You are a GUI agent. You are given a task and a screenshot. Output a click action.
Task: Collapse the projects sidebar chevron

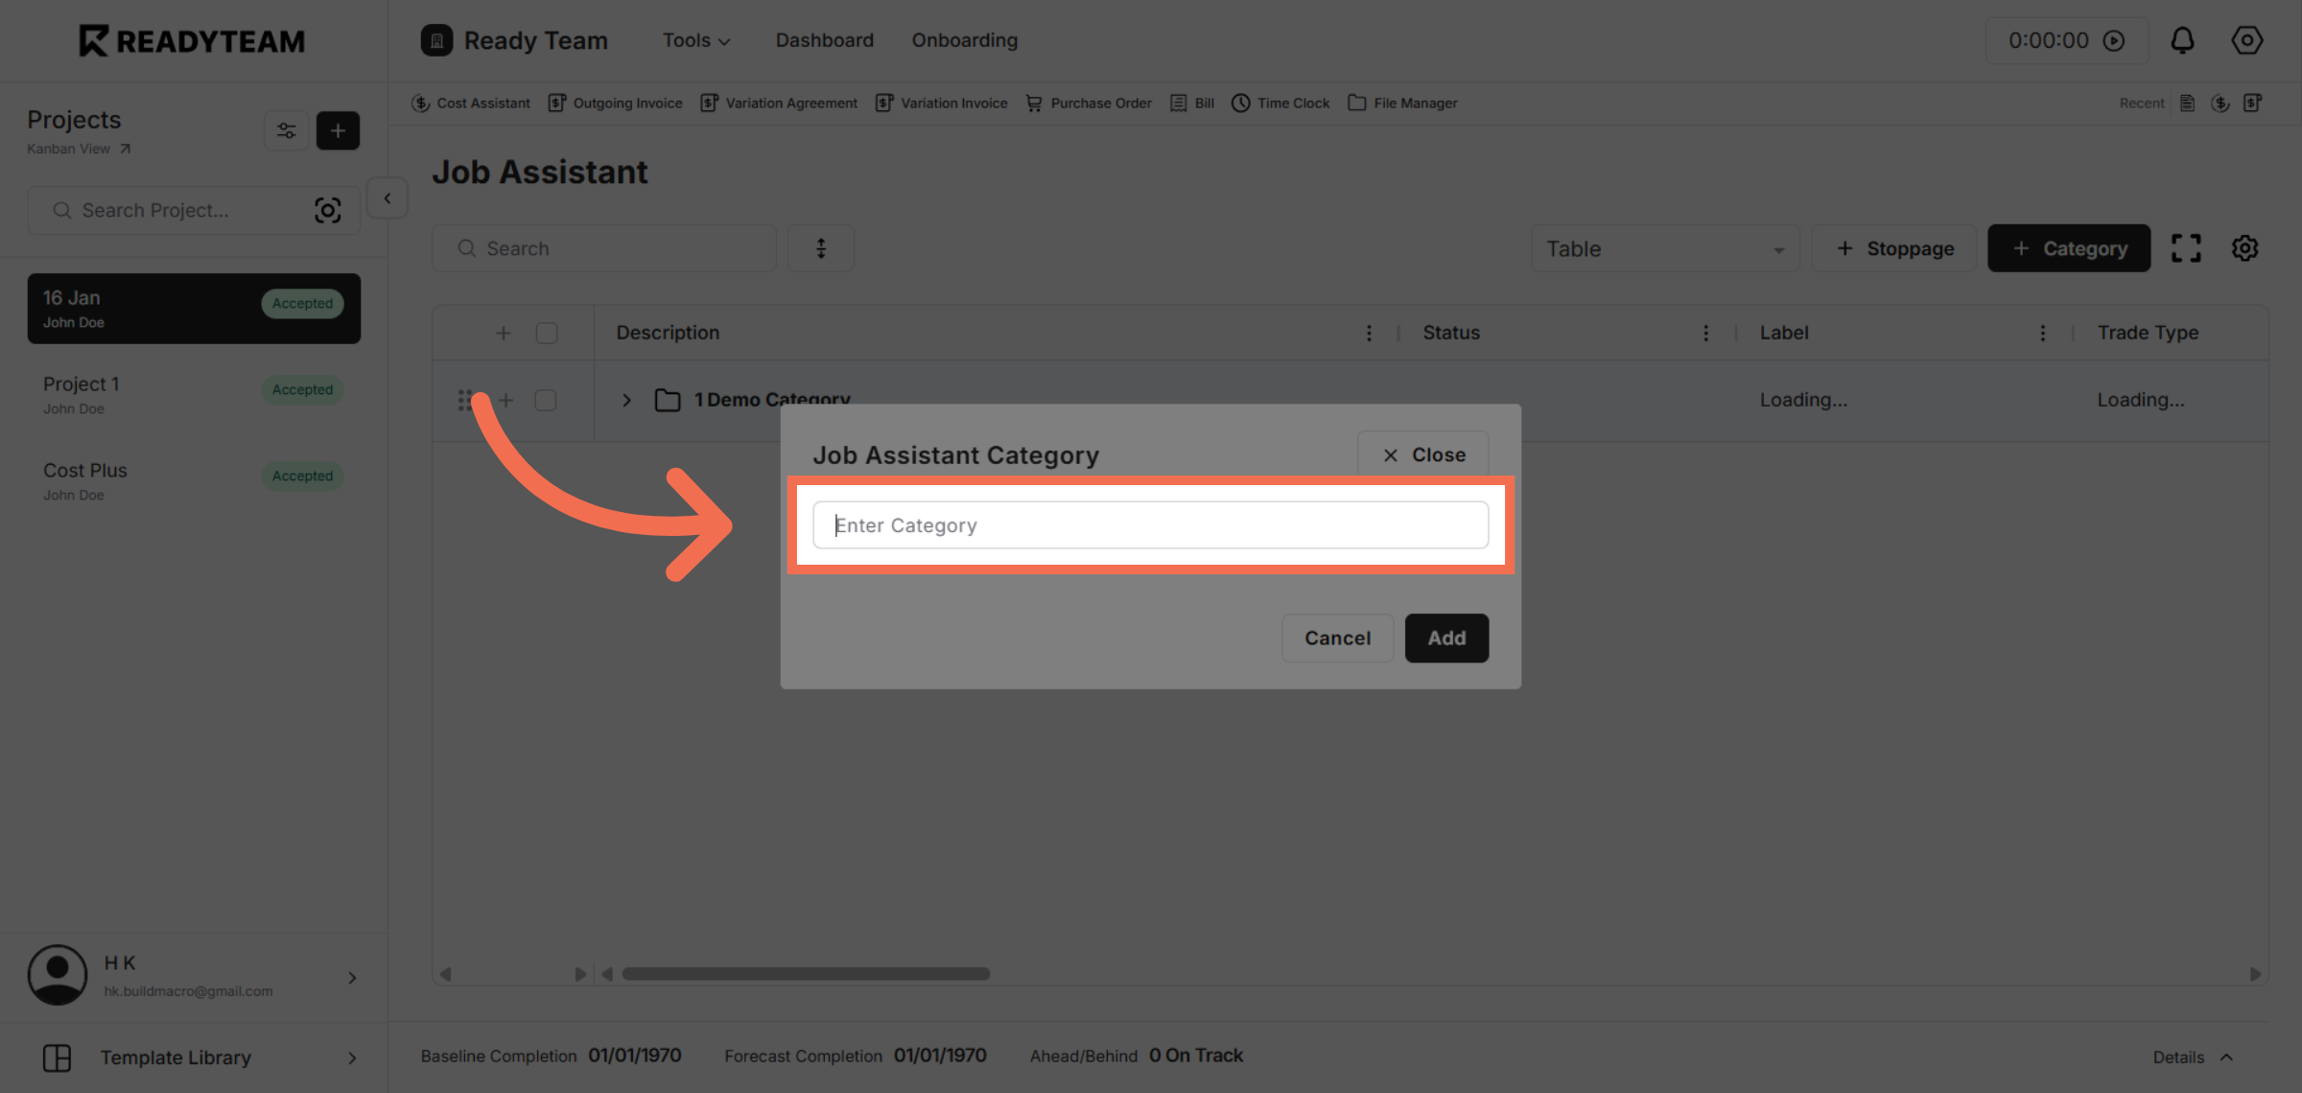tap(388, 198)
